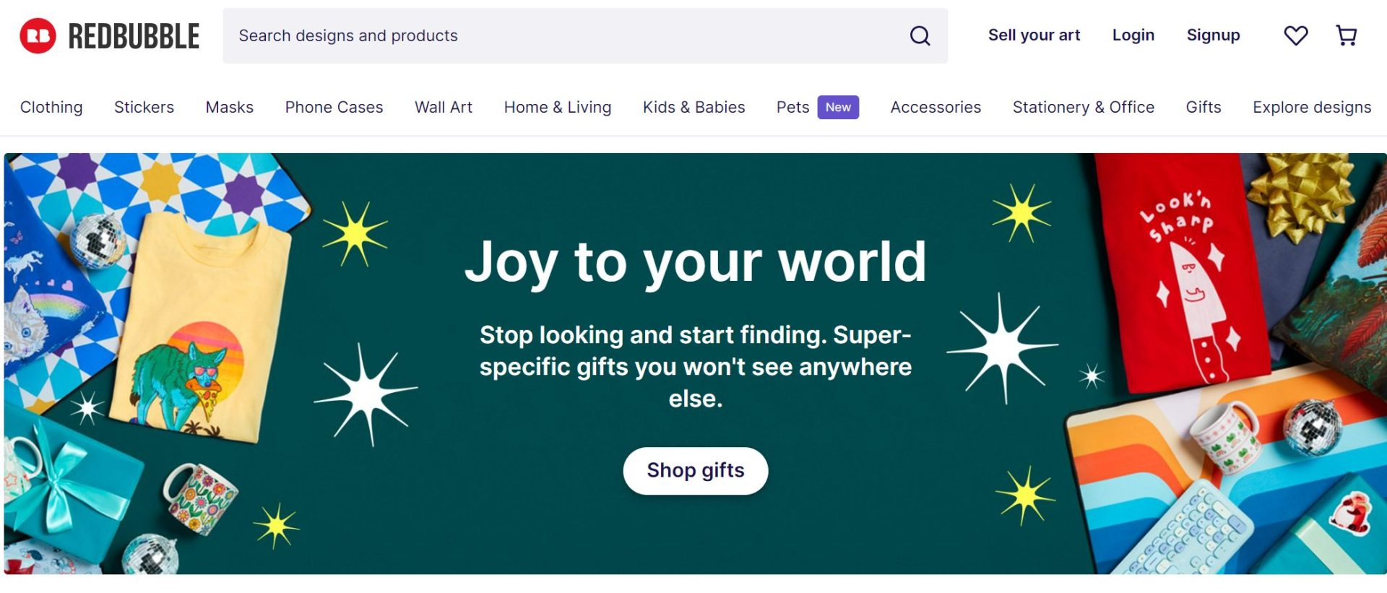Click the search magnifier icon
Viewport: 1387px width, 593px height.
[x=920, y=36]
